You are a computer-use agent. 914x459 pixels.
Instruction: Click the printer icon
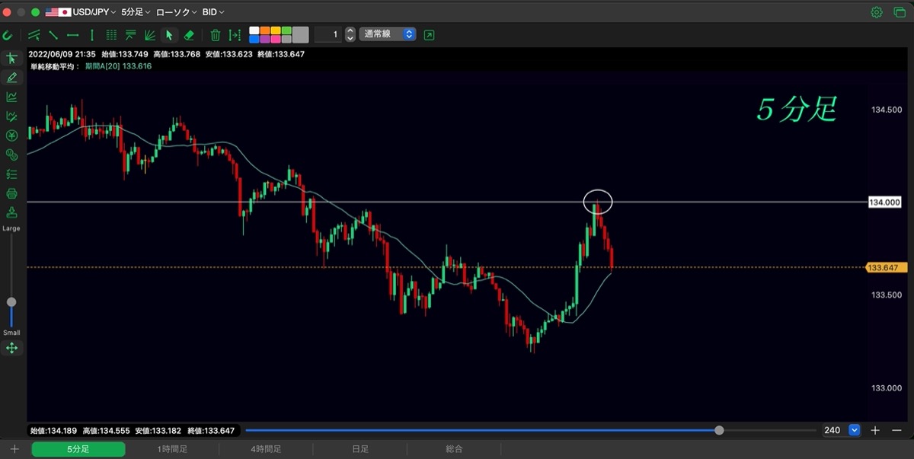pyautogui.click(x=11, y=193)
